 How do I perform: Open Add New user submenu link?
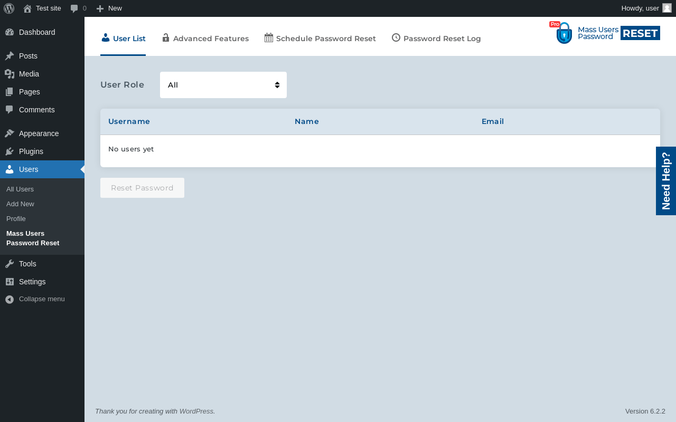20,204
